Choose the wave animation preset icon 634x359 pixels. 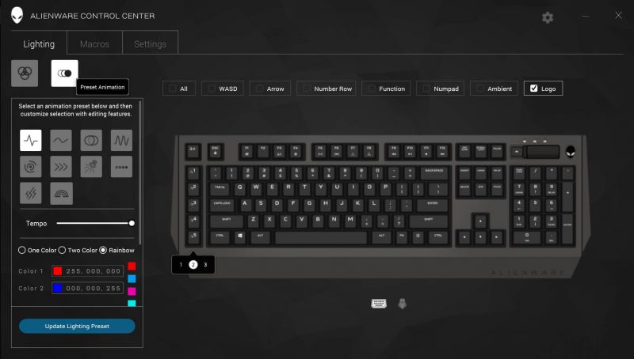pyautogui.click(x=61, y=141)
